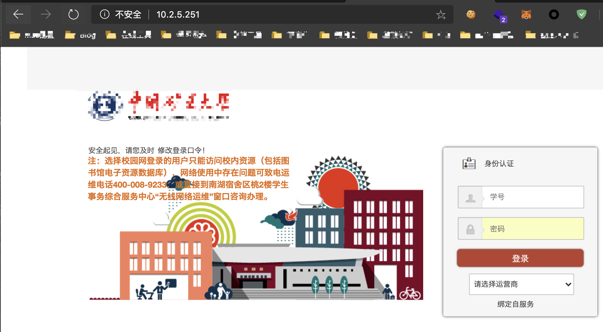Bookmark this page with the star icon
Viewport: 603px width, 332px height.
[441, 14]
